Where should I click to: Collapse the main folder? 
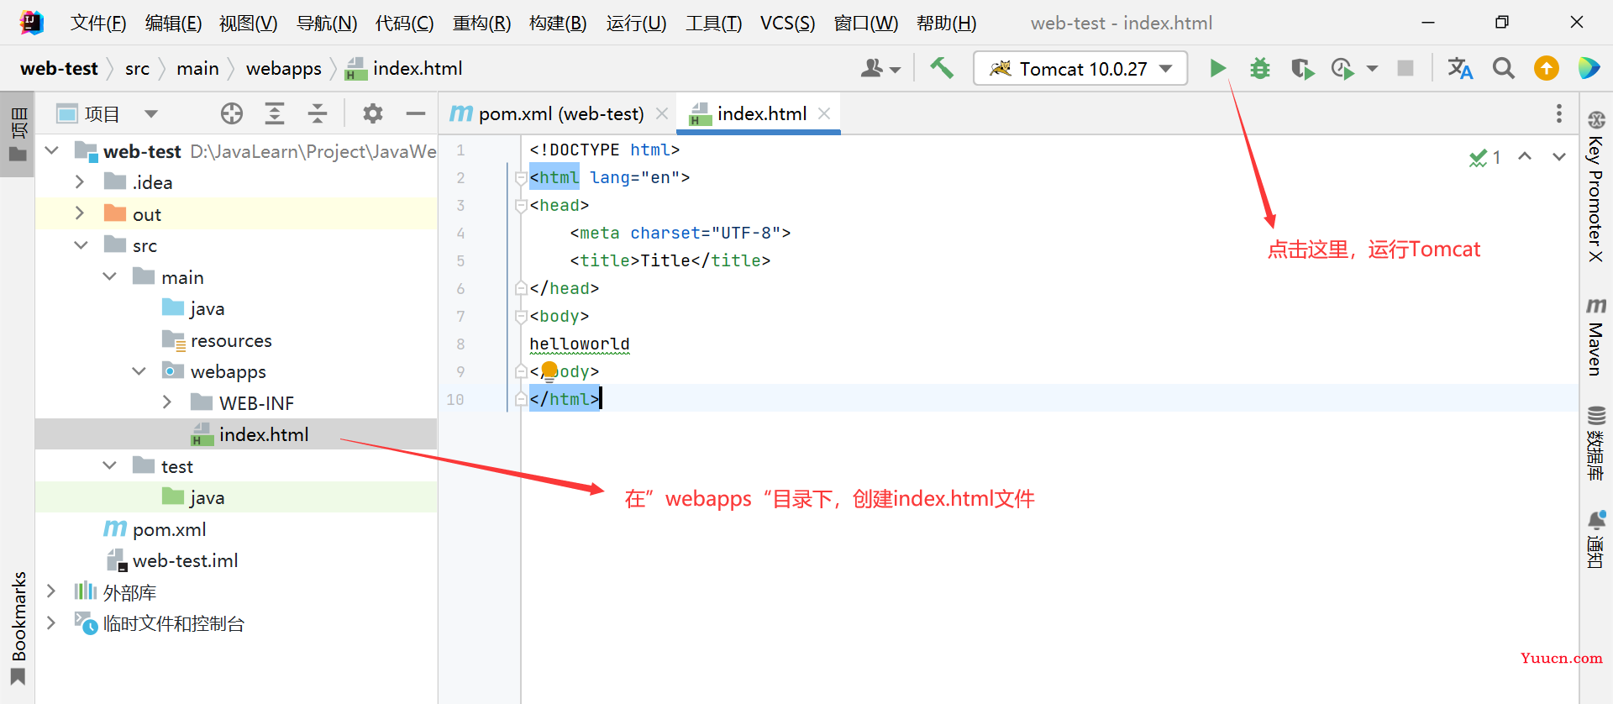[x=109, y=276]
